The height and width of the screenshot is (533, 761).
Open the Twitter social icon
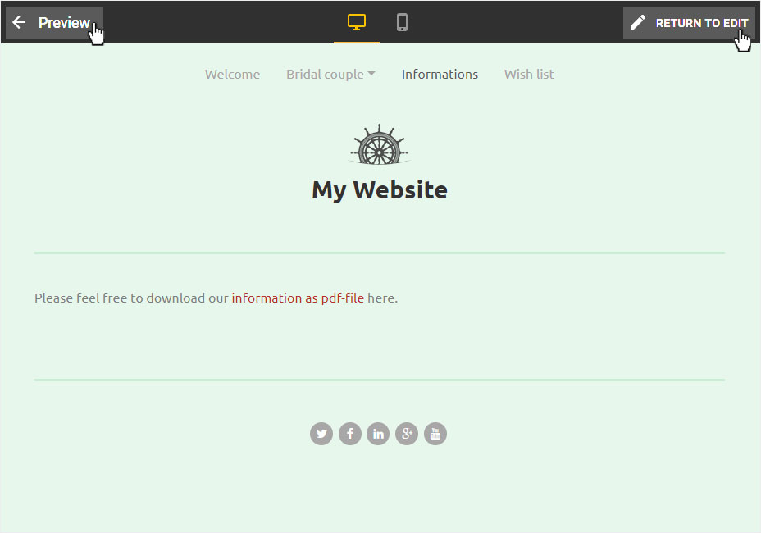tap(321, 434)
